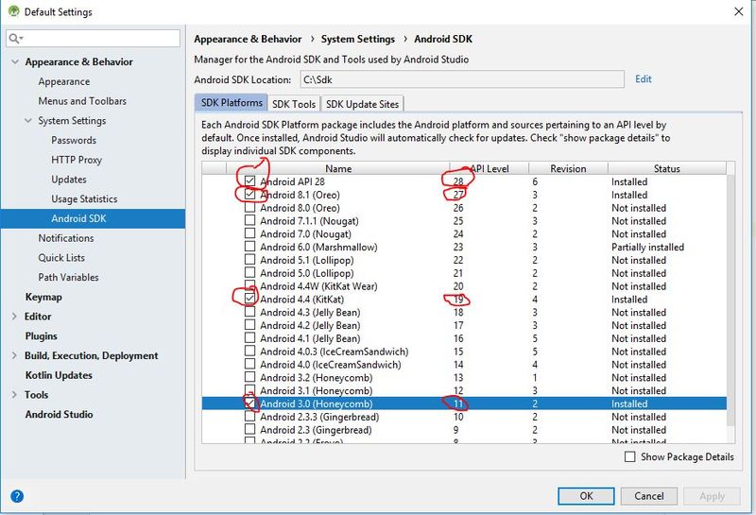The image size is (756, 515).
Task: Check the Android 4.3 (Jelly Bean) checkbox
Action: (x=249, y=311)
